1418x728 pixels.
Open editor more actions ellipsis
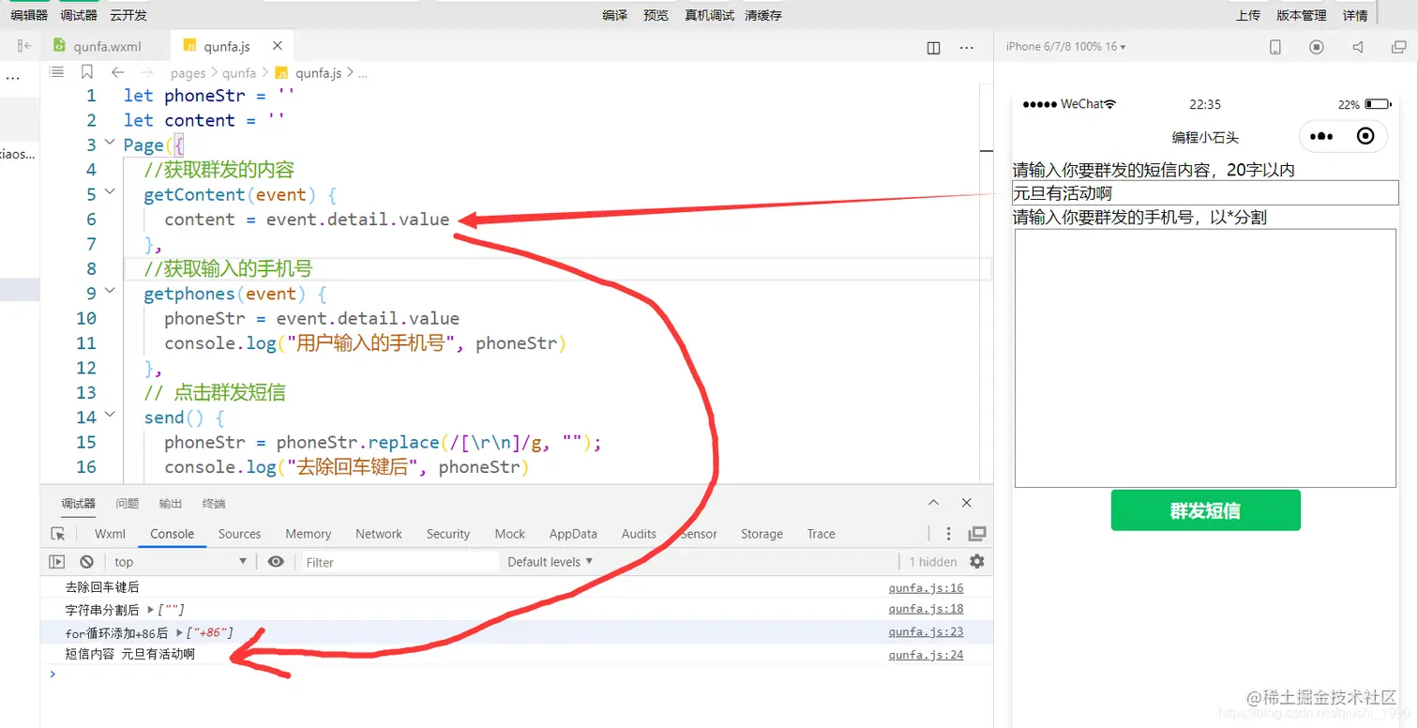coord(967,48)
